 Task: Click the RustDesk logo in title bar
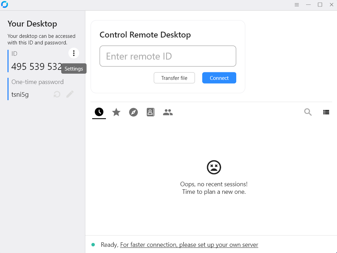[x=4, y=5]
